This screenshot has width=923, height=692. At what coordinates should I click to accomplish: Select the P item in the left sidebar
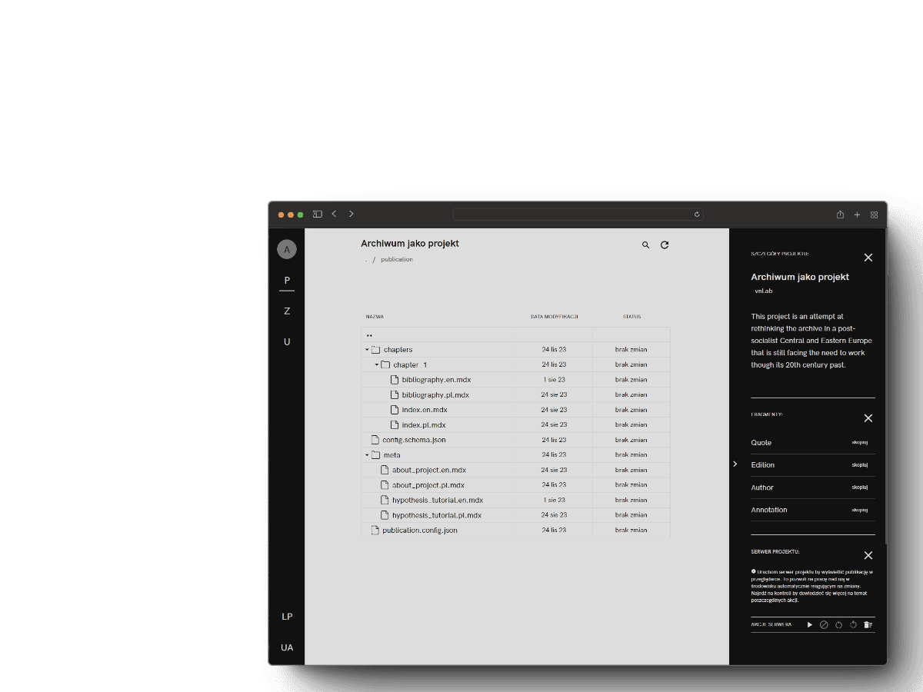point(287,280)
